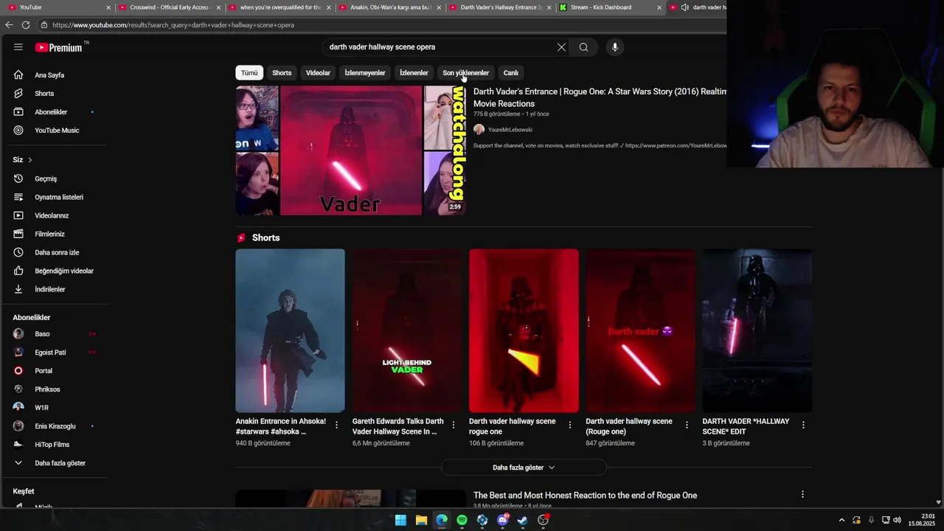This screenshot has height=531, width=944.
Task: Select the Son yüklenenler filter chip
Action: click(x=465, y=73)
